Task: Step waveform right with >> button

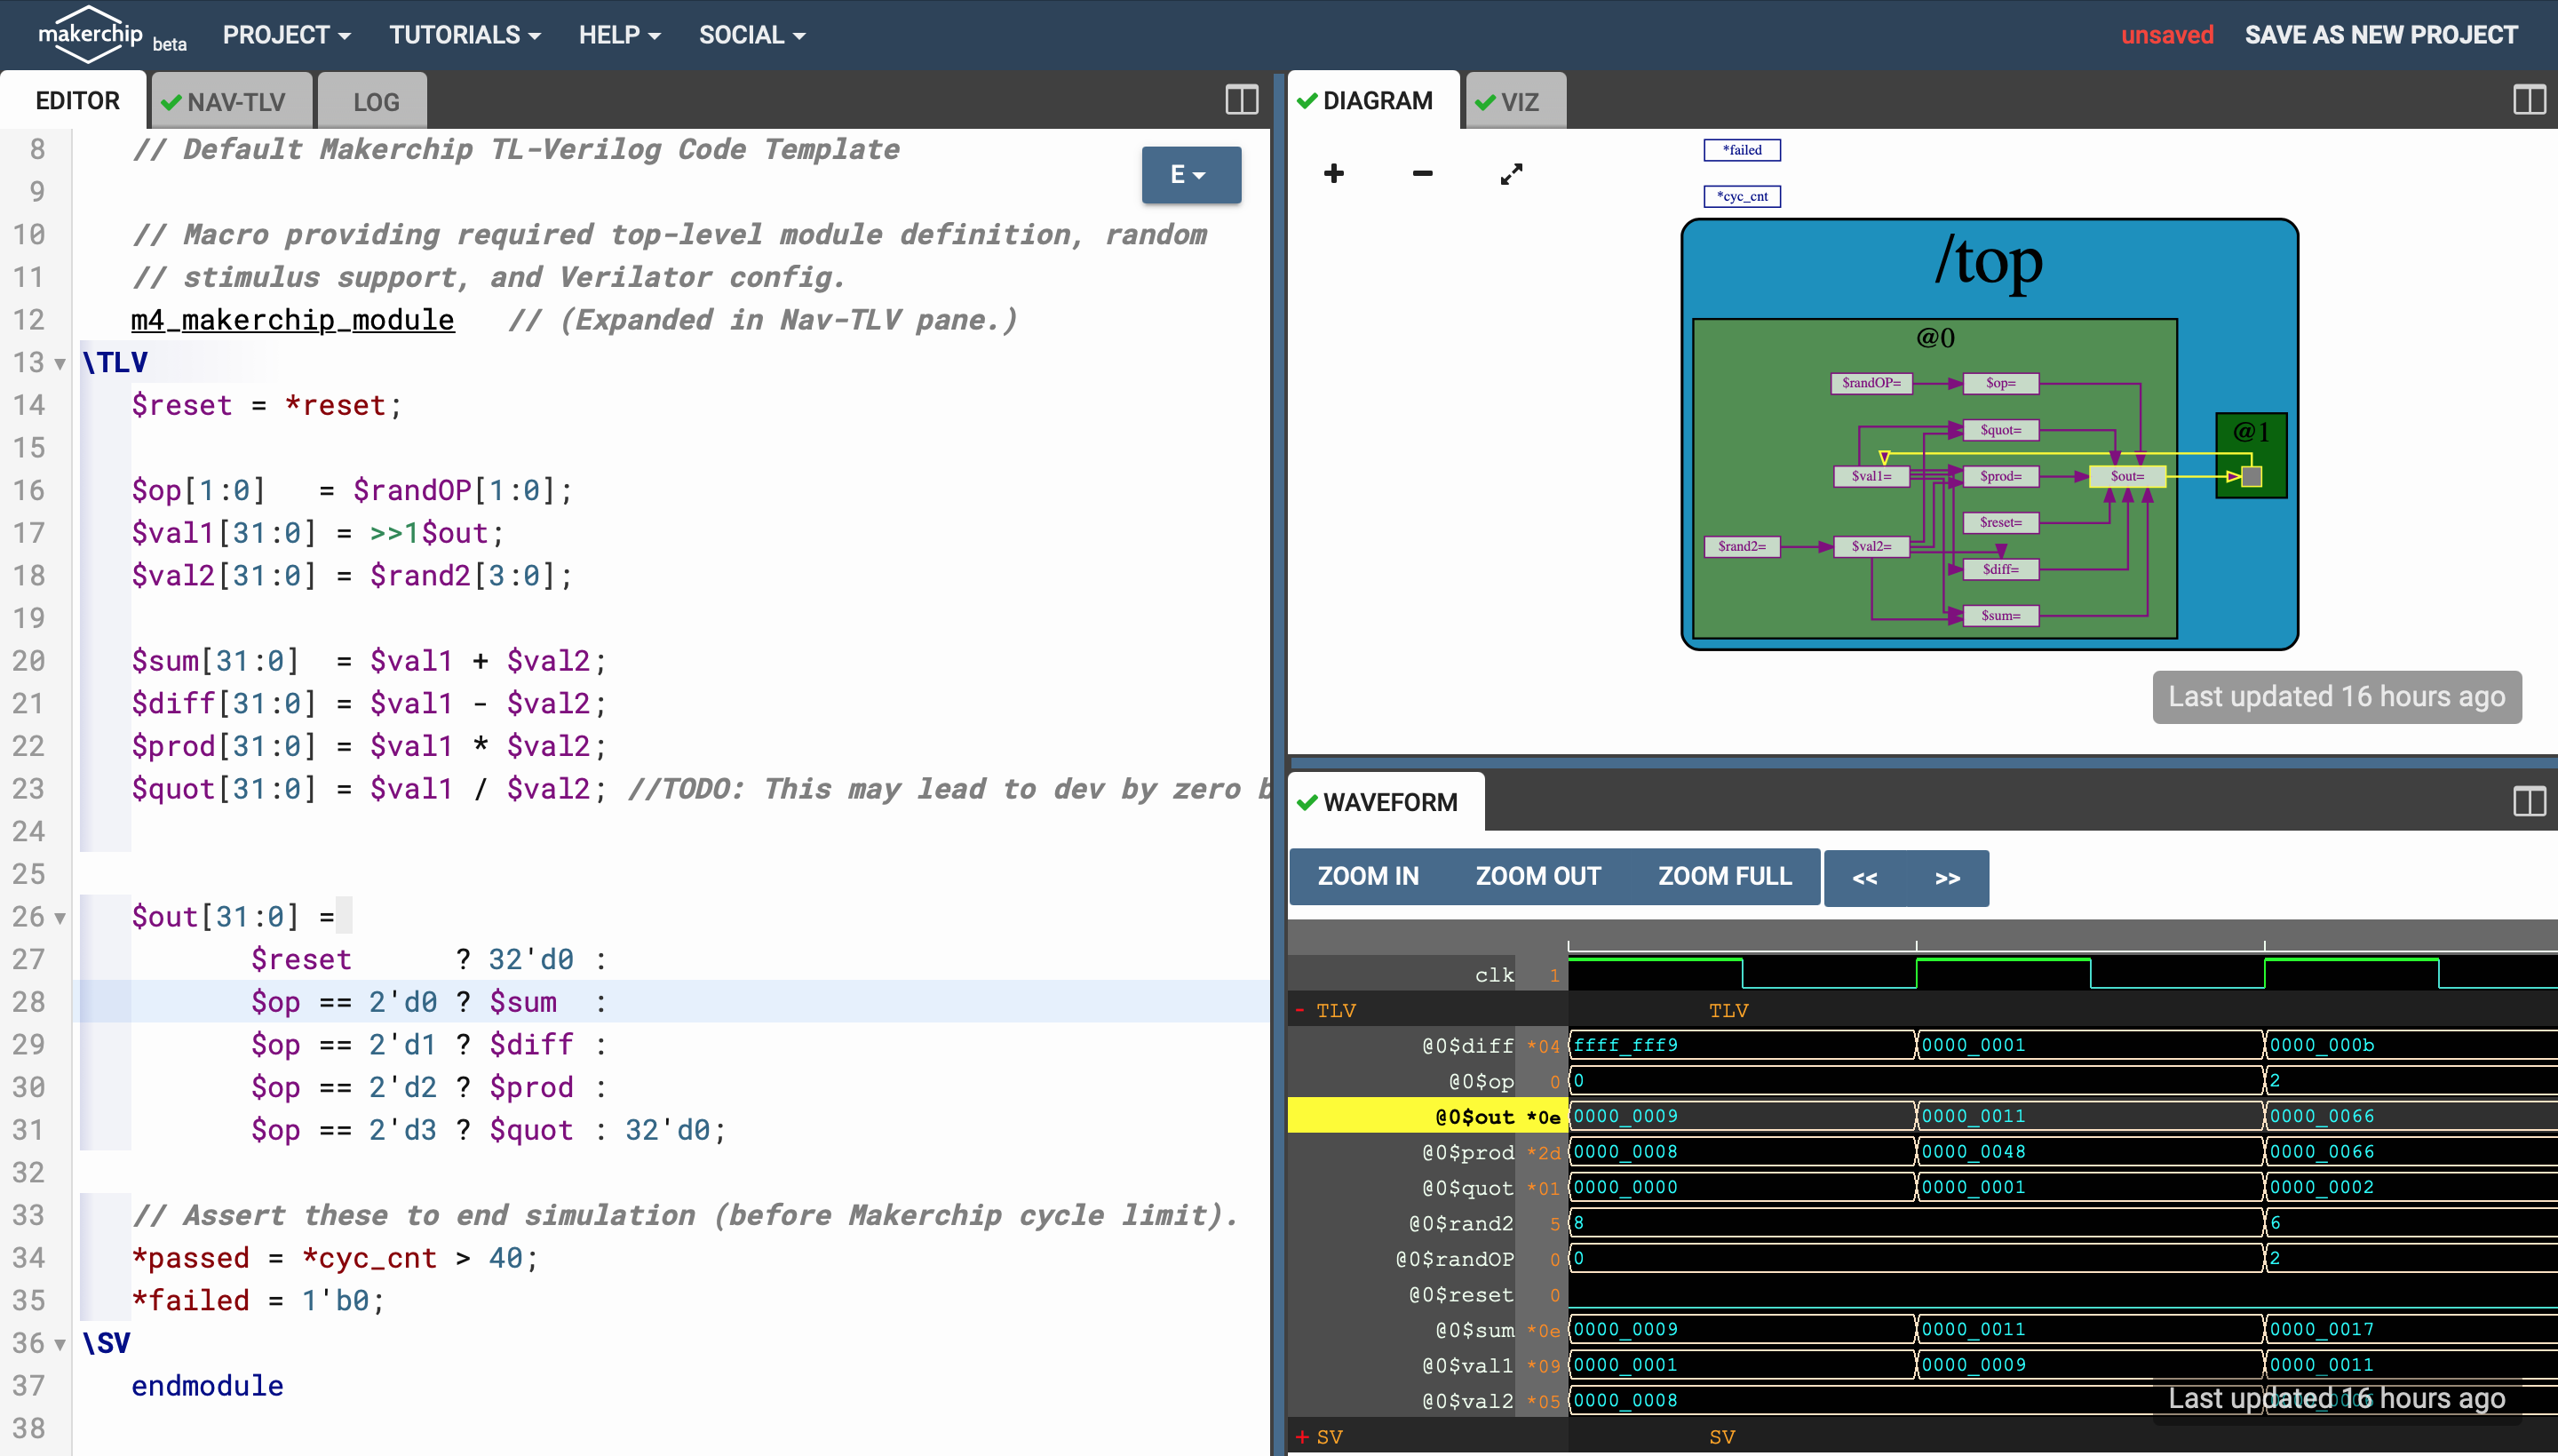Action: [1947, 878]
